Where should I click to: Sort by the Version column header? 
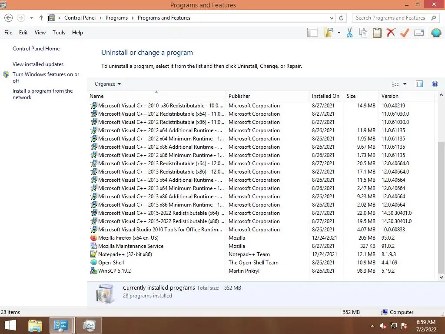[406, 96]
